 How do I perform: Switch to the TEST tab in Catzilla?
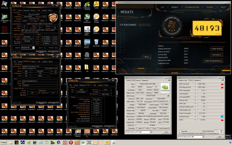tap(162, 7)
